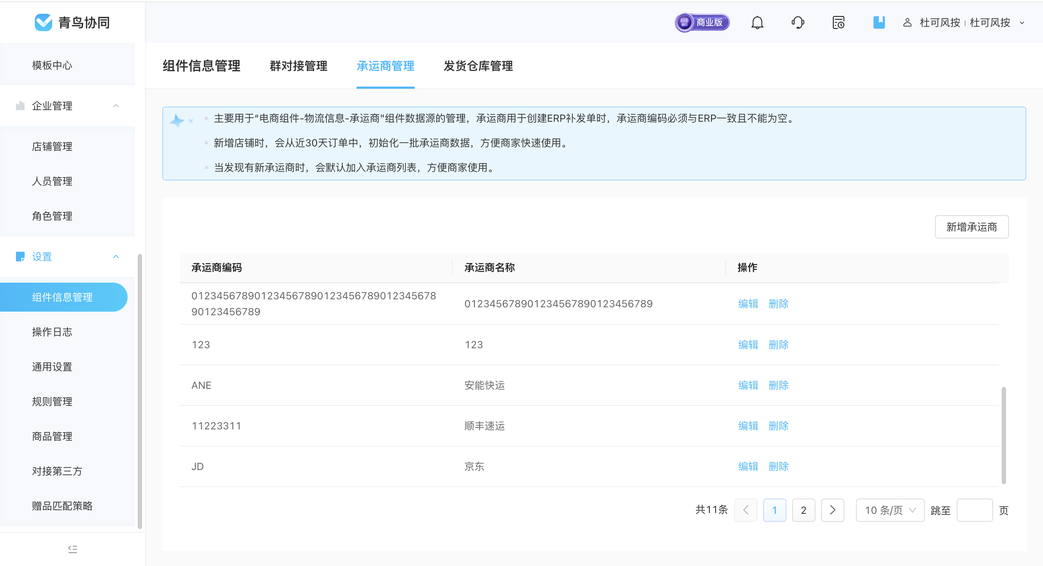Select page 1 in pagination
1043x566 pixels.
(774, 510)
